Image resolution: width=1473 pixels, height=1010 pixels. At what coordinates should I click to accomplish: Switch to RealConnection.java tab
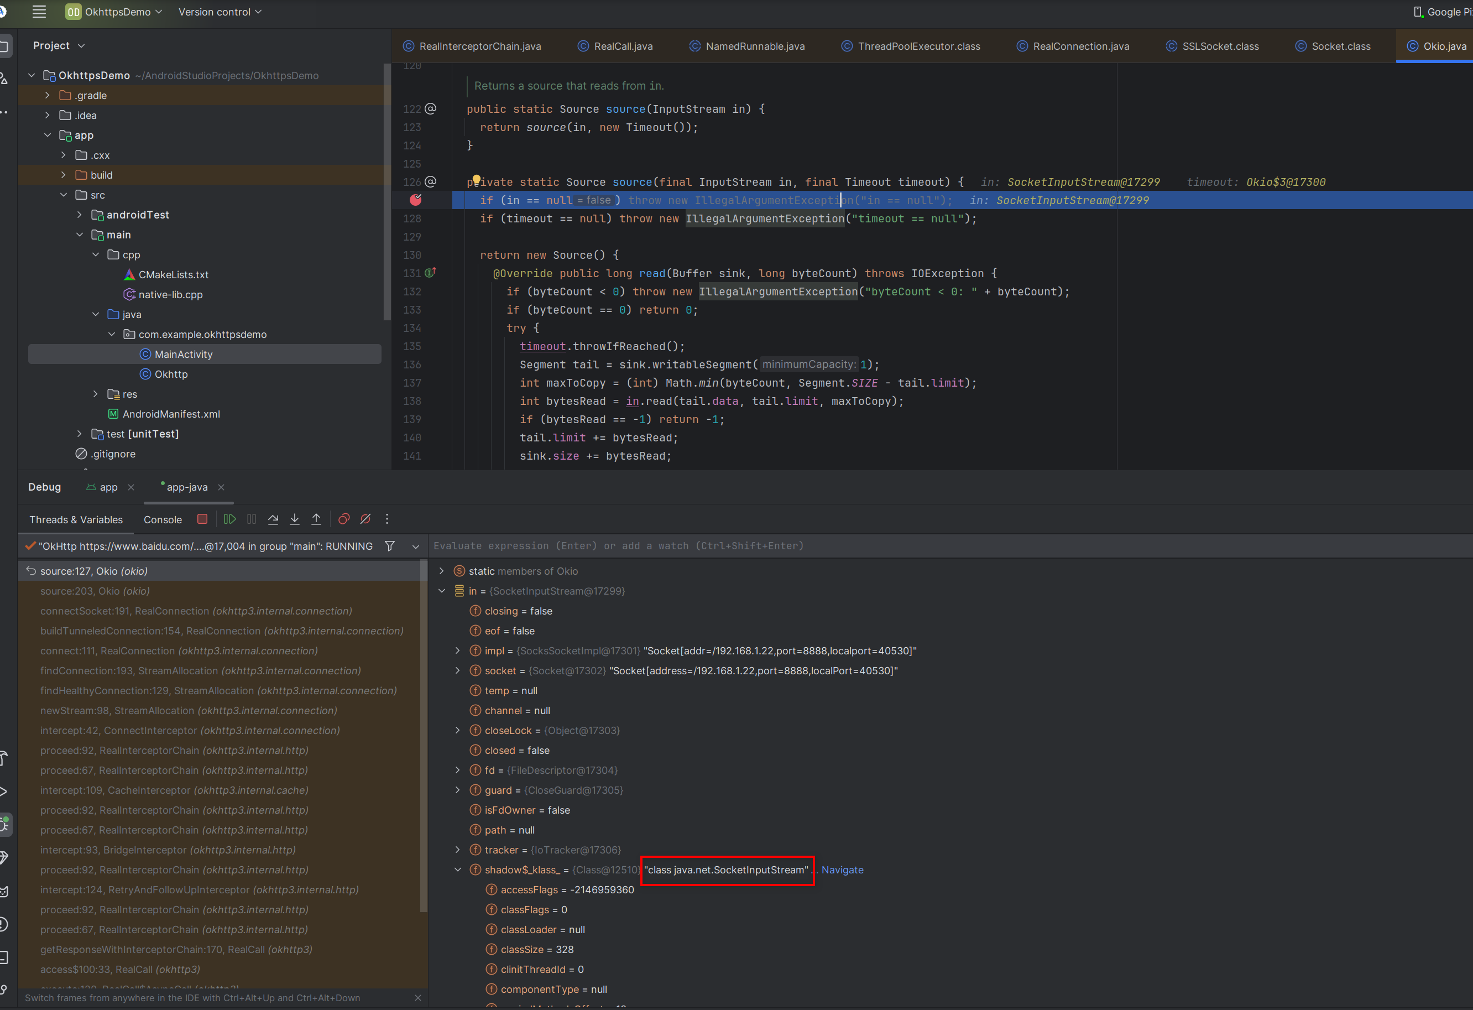(1073, 46)
